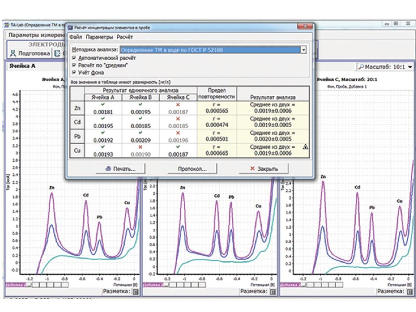This screenshot has height=312, width=416.
Task: Toggle Учёт фона checkbox
Action: point(74,72)
